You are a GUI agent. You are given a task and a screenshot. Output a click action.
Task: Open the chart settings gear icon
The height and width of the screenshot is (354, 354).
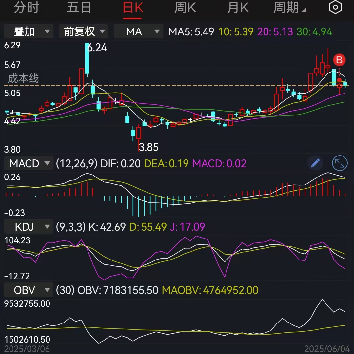tap(335, 7)
